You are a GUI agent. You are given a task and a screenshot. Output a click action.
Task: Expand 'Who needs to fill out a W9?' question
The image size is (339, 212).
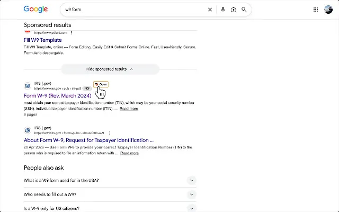point(110,195)
